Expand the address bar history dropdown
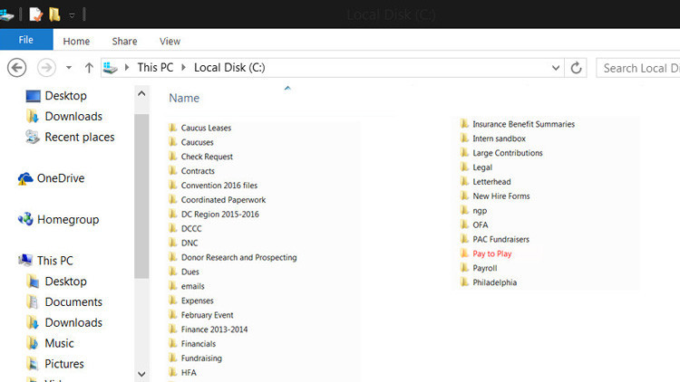This screenshot has width=680, height=382. tap(556, 68)
